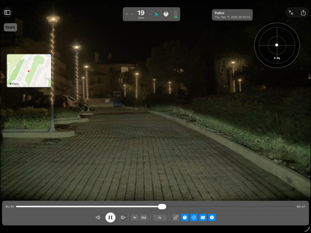Set the In trim point
The height and width of the screenshot is (233, 311).
tap(135, 218)
